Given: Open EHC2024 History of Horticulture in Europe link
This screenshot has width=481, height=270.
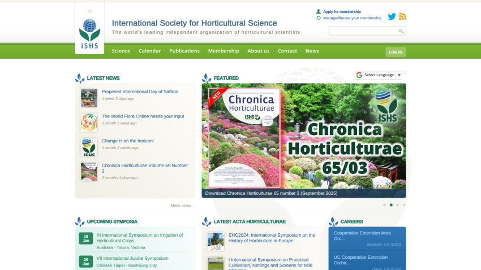Looking at the screenshot, I should click(272, 238).
